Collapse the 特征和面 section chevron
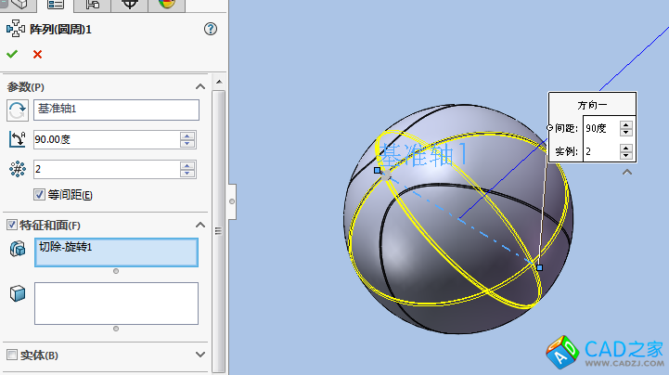 [200, 225]
